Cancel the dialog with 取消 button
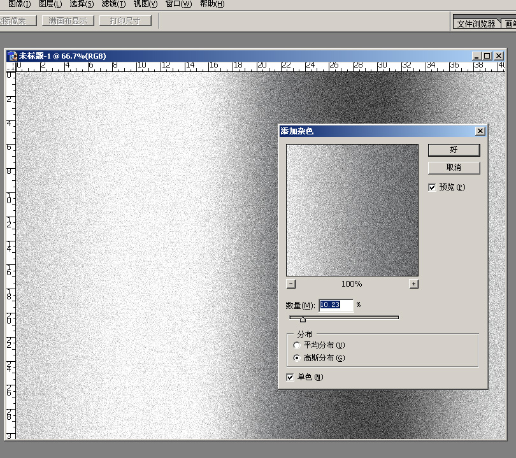 pyautogui.click(x=454, y=168)
